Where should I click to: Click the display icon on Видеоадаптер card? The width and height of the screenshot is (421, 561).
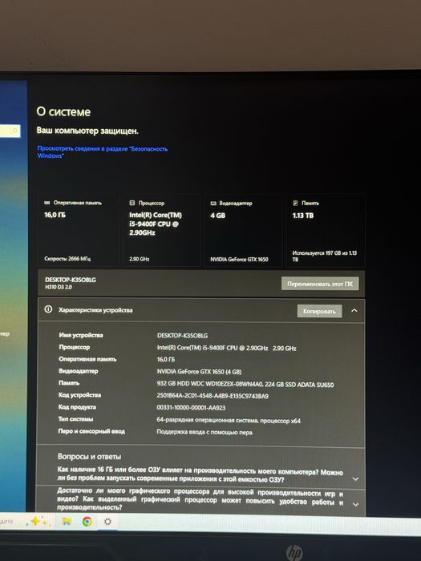(213, 204)
